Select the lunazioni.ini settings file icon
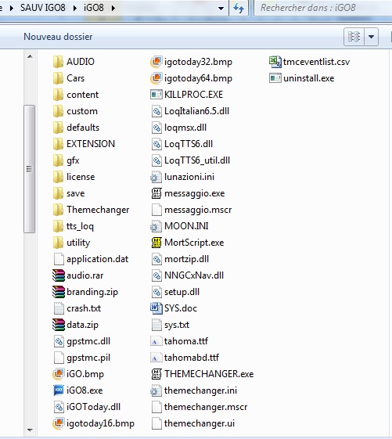 pos(156,177)
